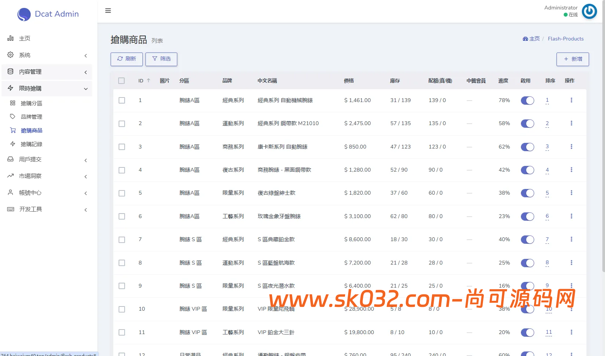Click the 搶購商品 cart icon

click(x=13, y=130)
